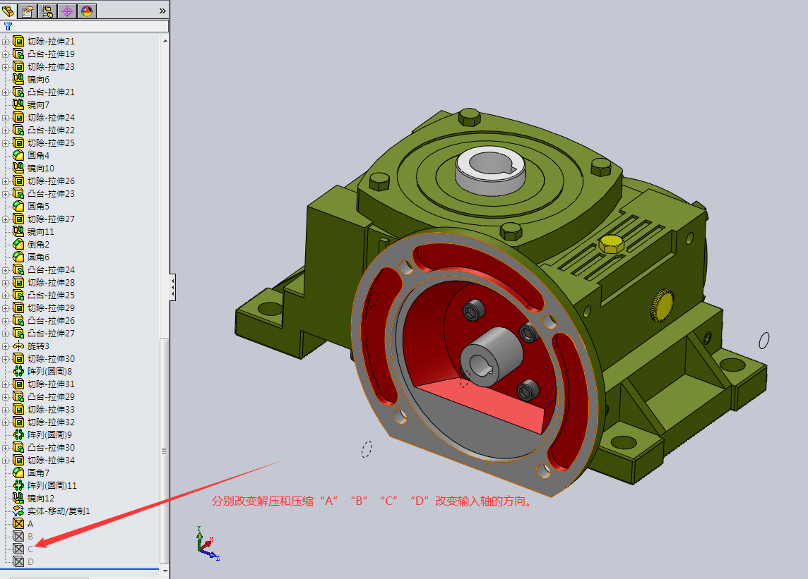Image resolution: width=808 pixels, height=579 pixels.
Task: Click the feature tree filter field
Action: click(85, 26)
